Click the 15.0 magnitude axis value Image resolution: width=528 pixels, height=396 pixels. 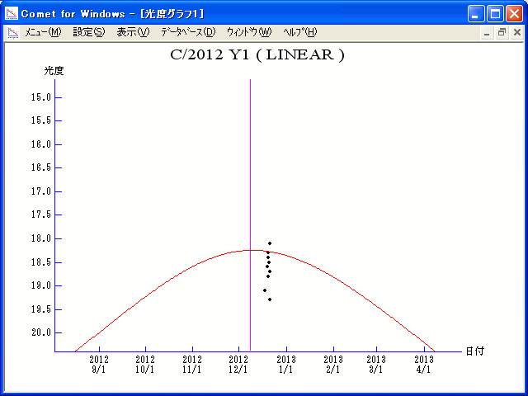41,97
